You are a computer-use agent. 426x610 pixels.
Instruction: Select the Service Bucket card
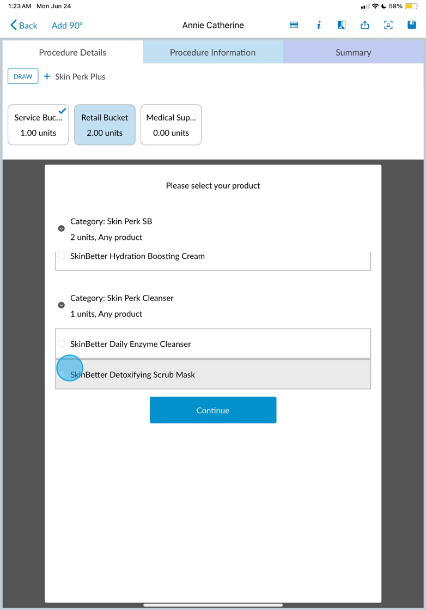click(x=39, y=125)
